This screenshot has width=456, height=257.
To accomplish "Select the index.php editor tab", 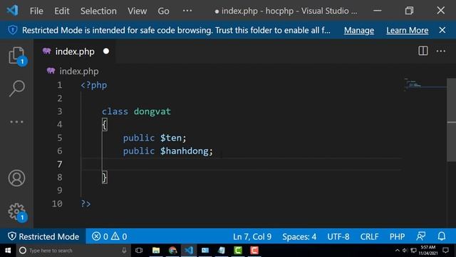I will 74,51.
